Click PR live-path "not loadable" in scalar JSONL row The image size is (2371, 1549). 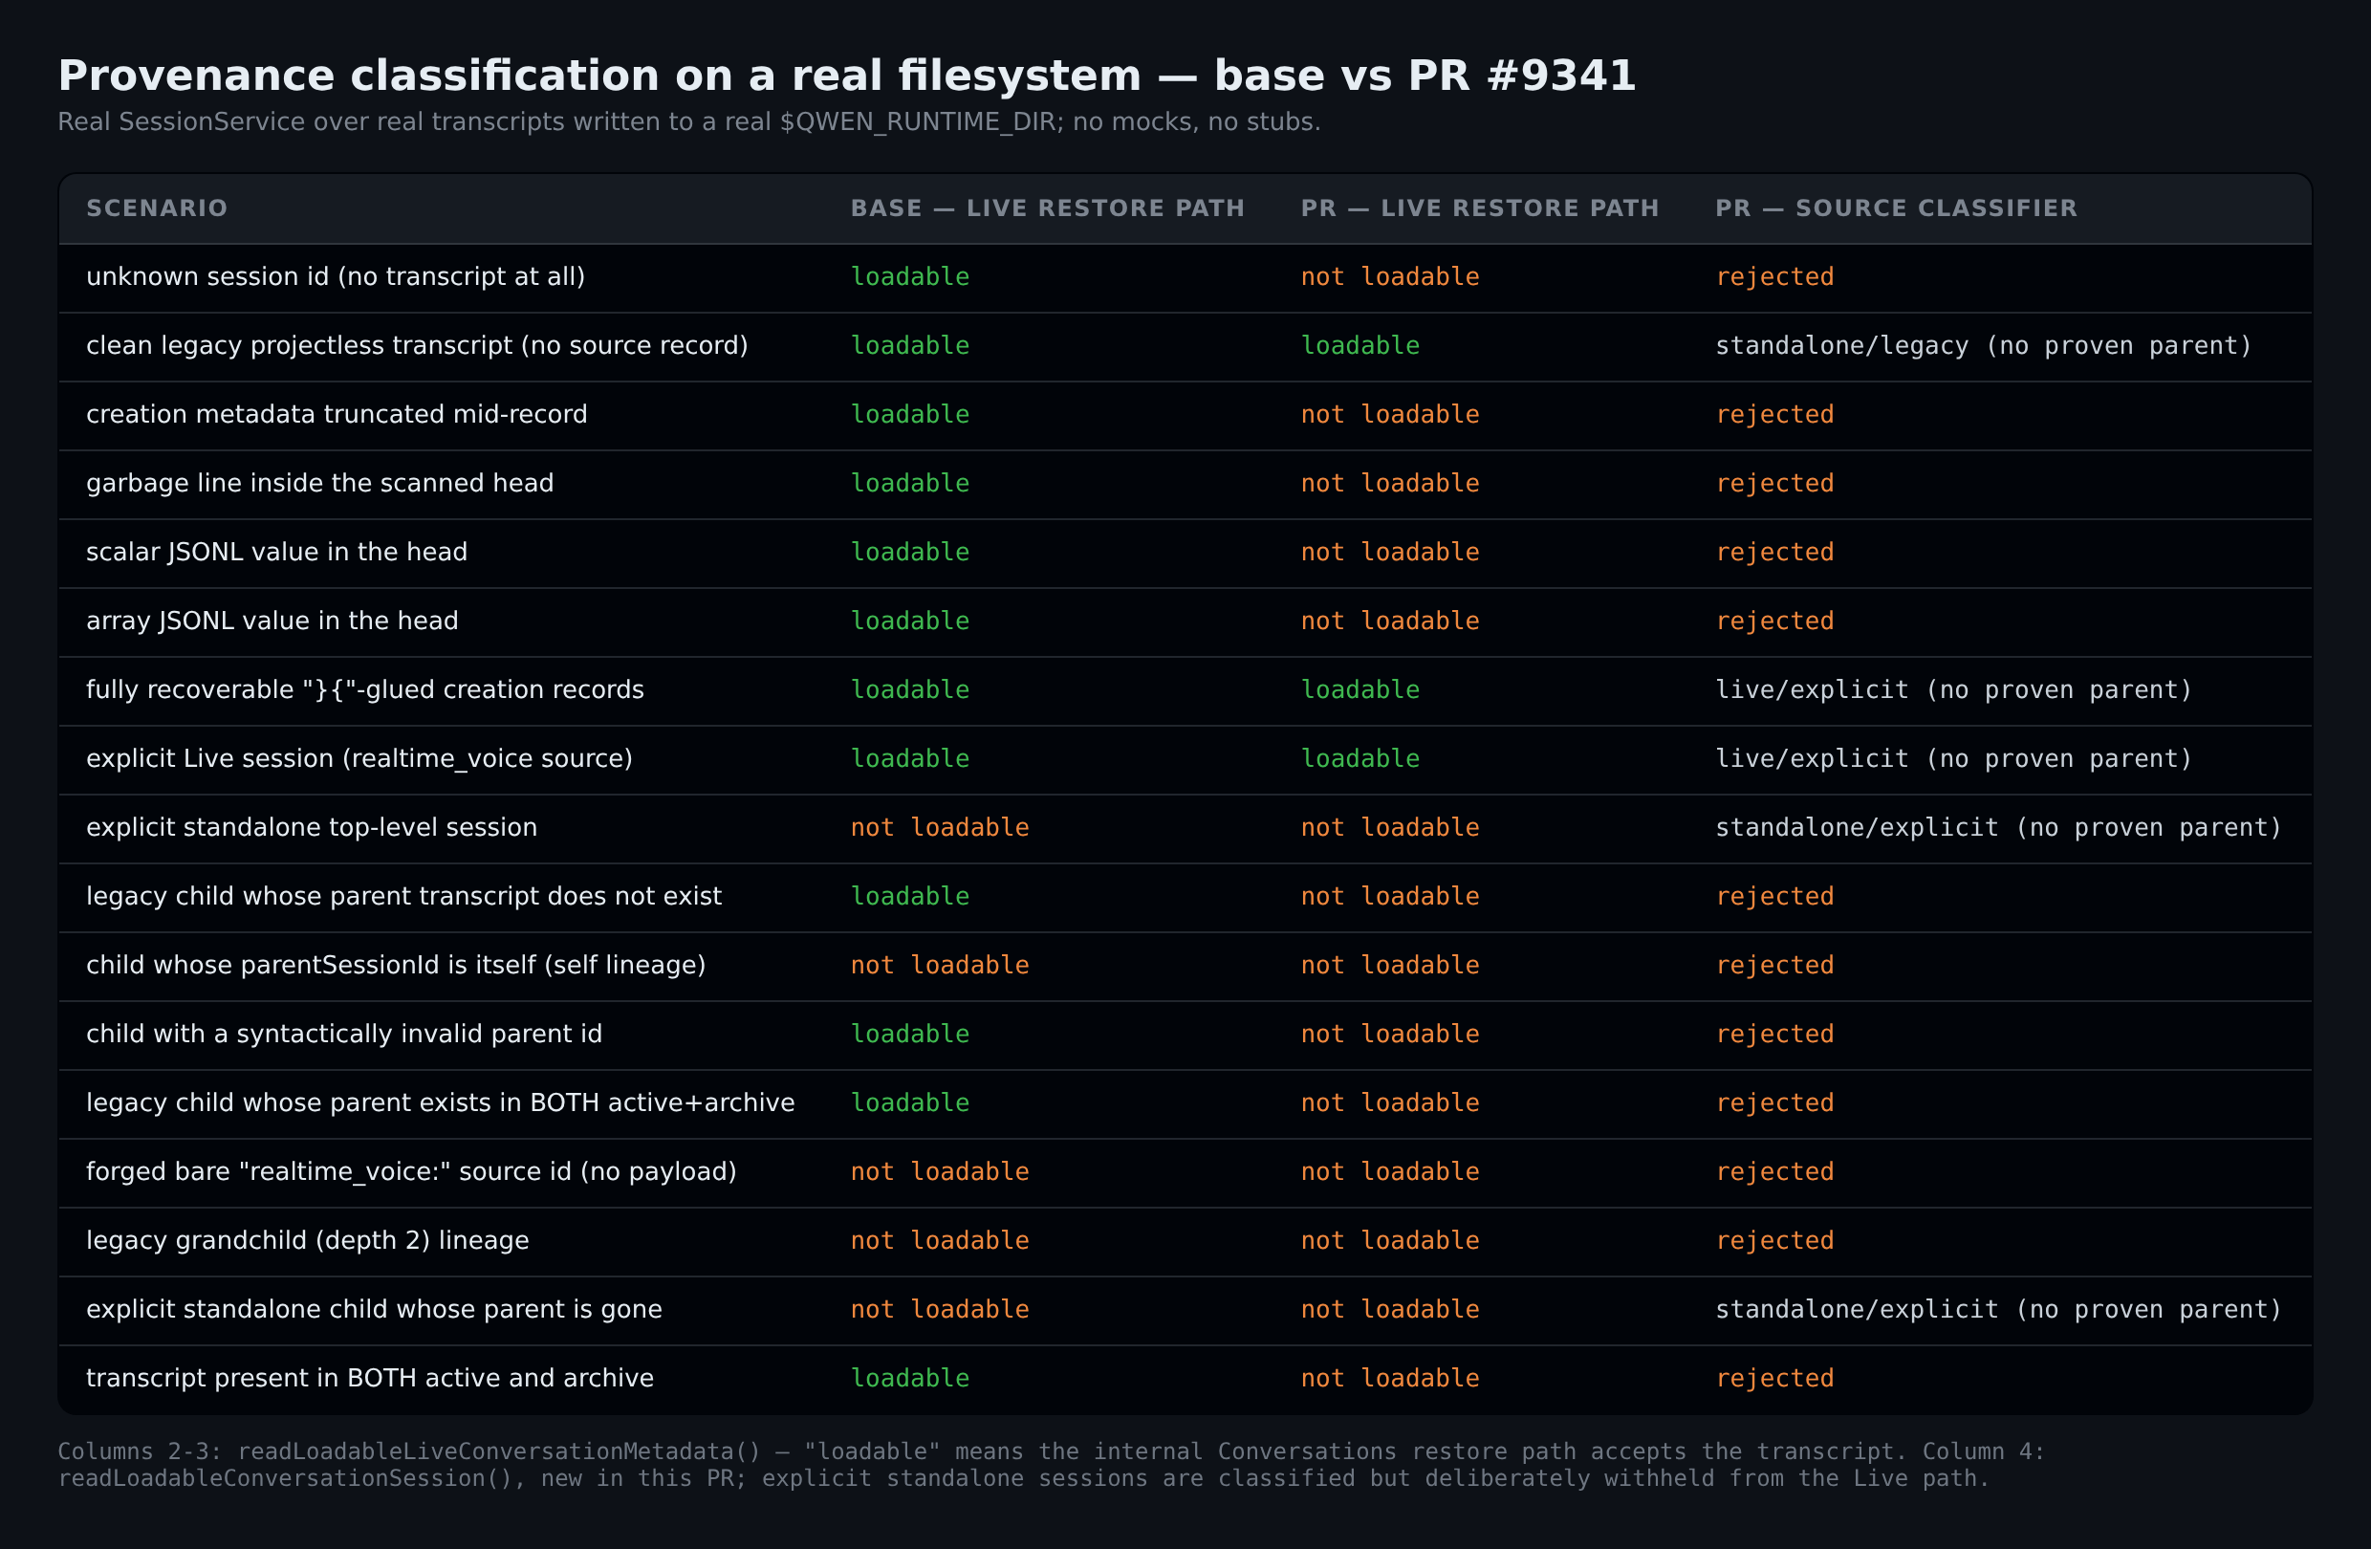[x=1390, y=552]
